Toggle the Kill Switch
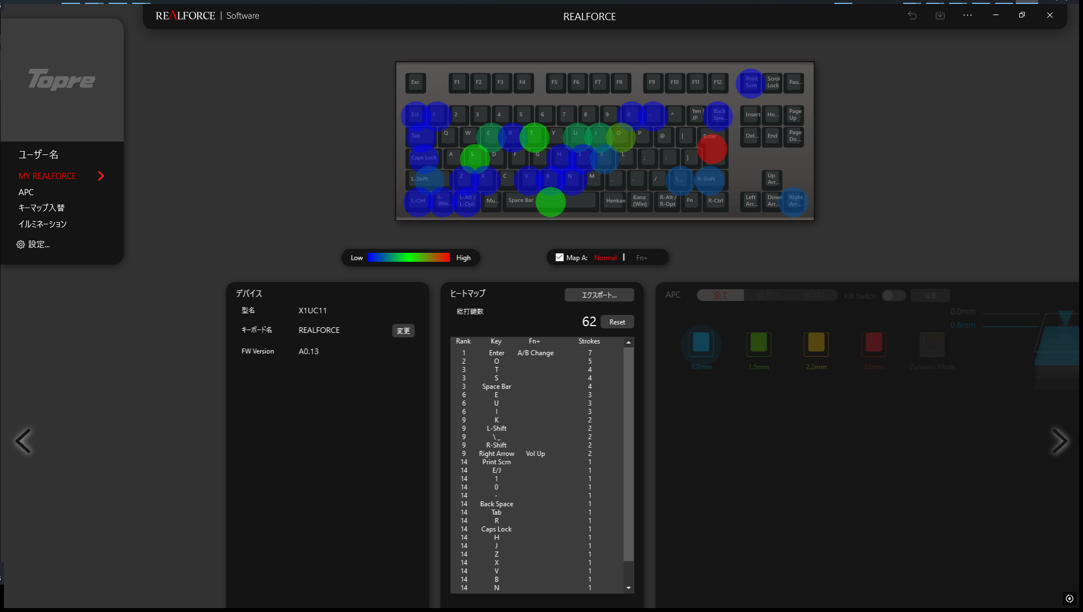The image size is (1083, 612). pyautogui.click(x=893, y=295)
